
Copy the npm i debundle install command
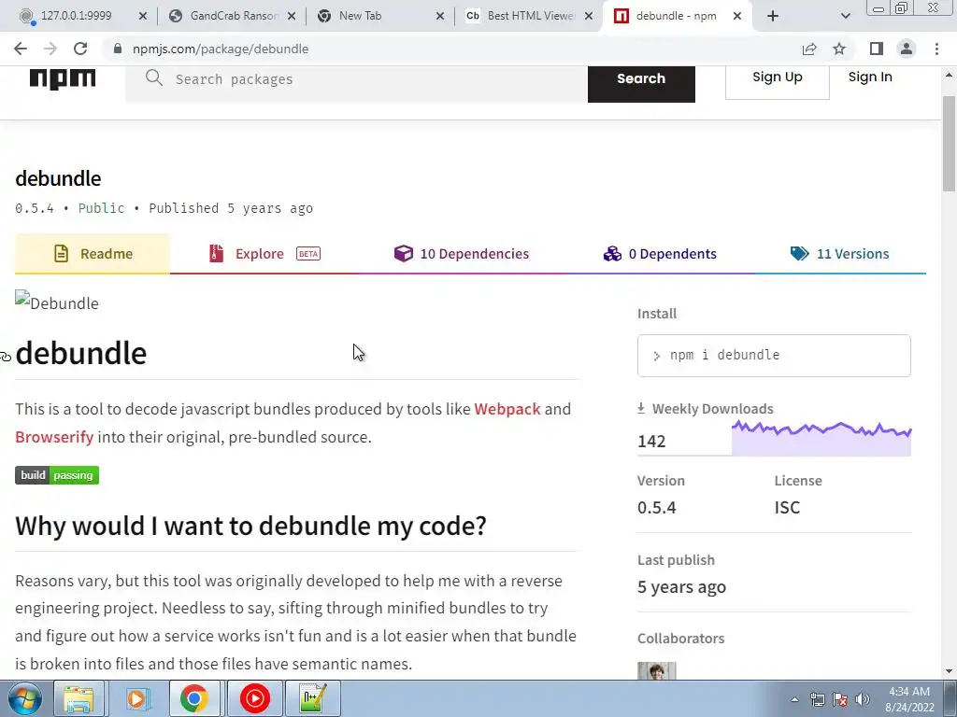tap(774, 356)
